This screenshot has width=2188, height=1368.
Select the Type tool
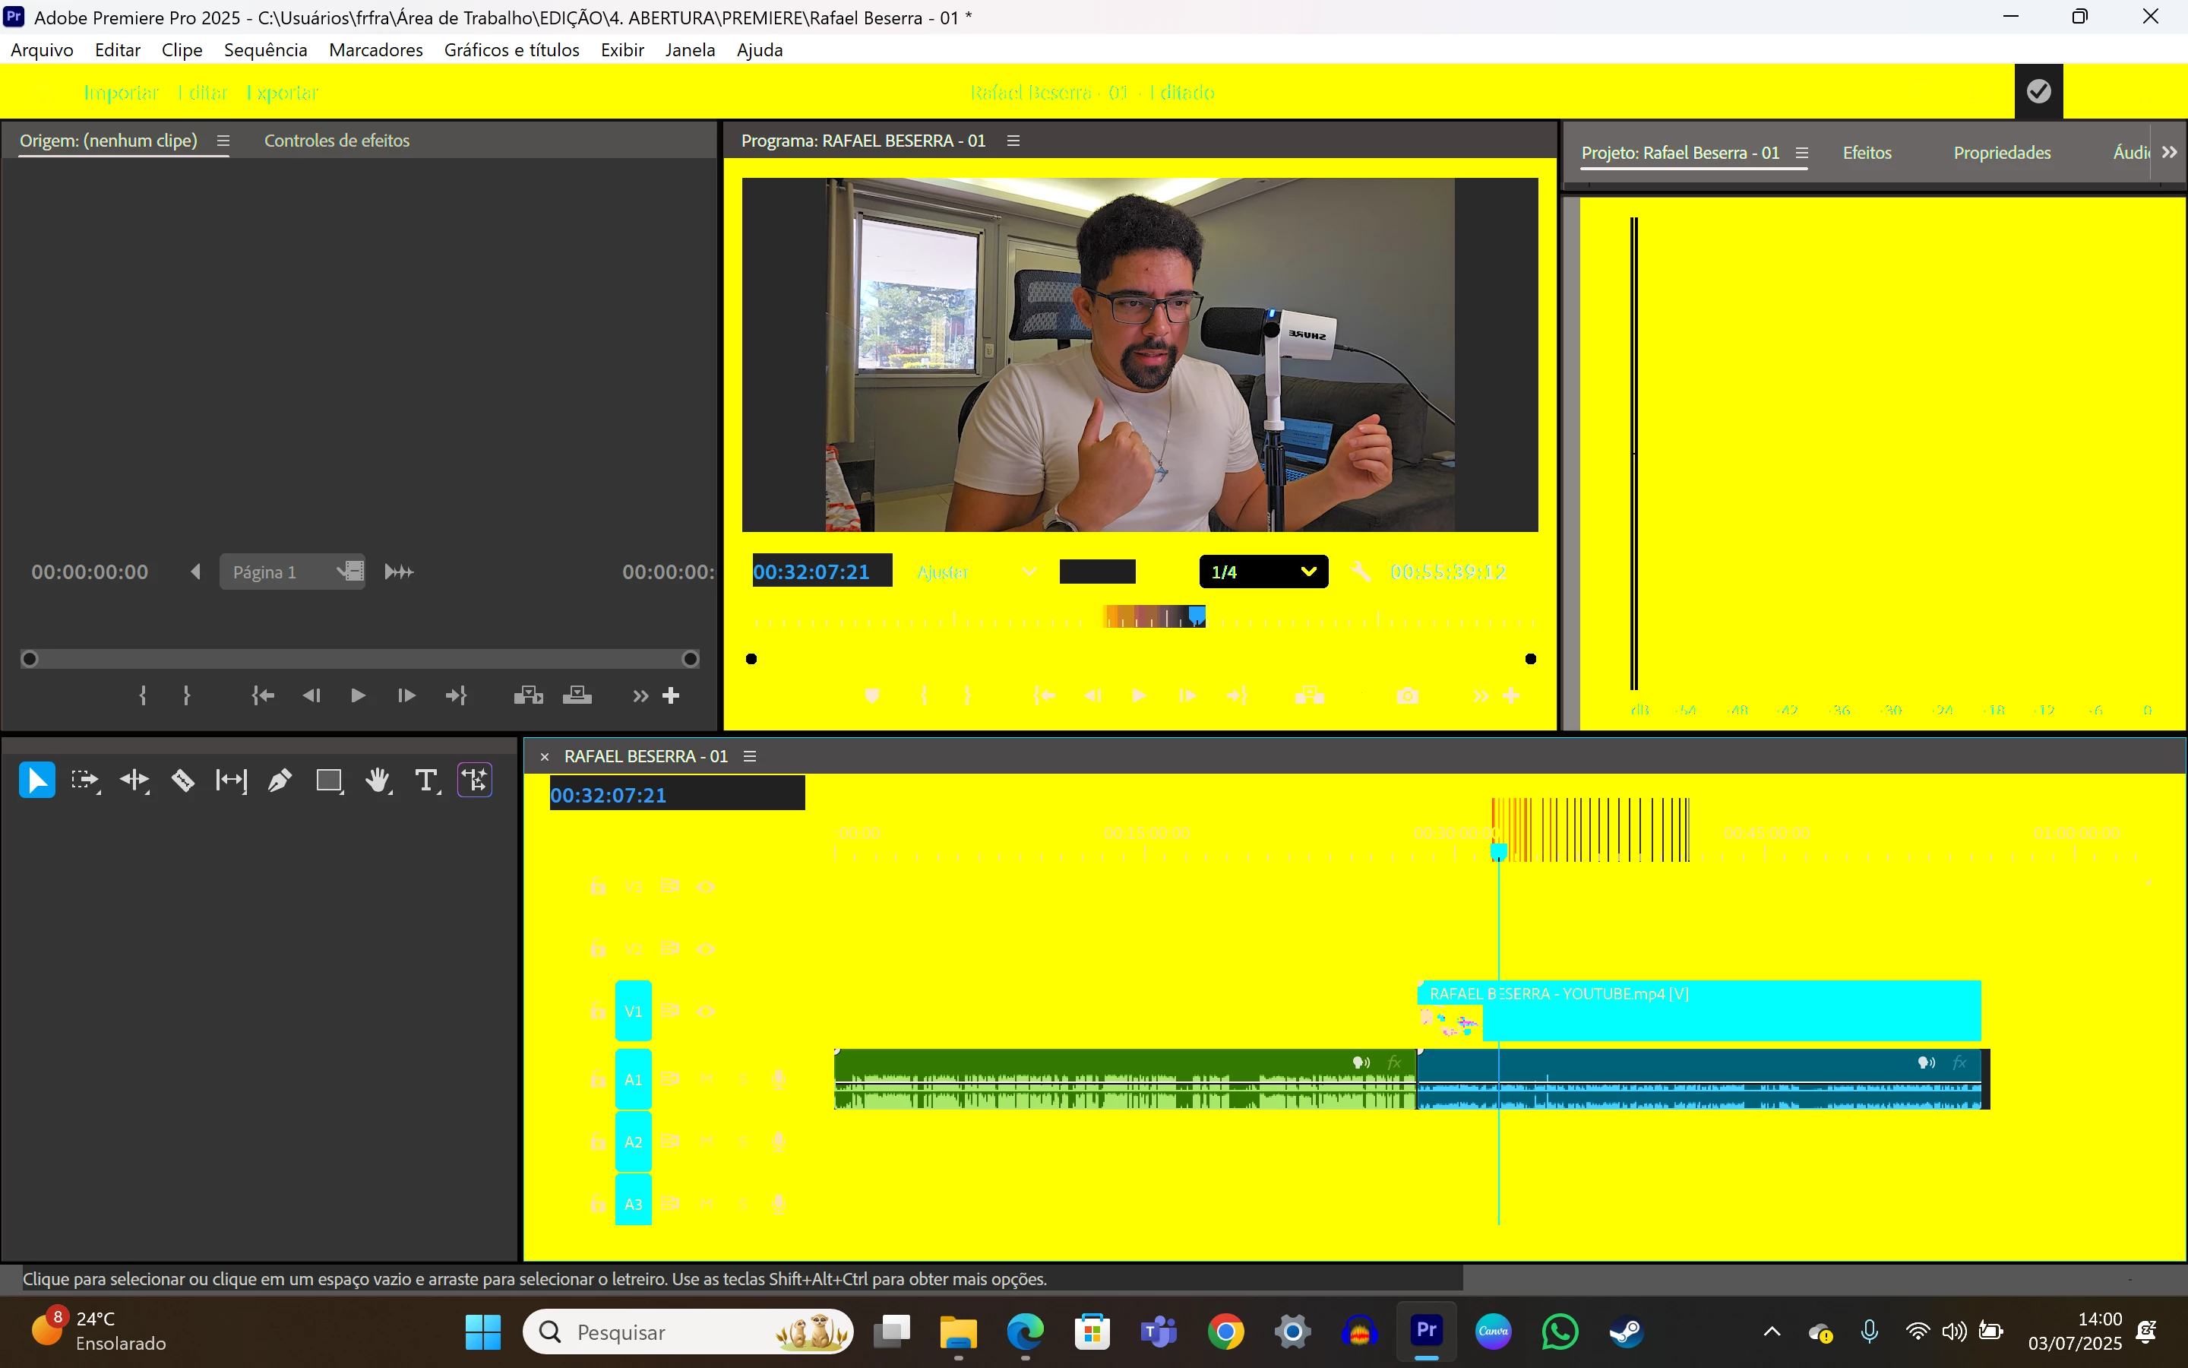(425, 780)
